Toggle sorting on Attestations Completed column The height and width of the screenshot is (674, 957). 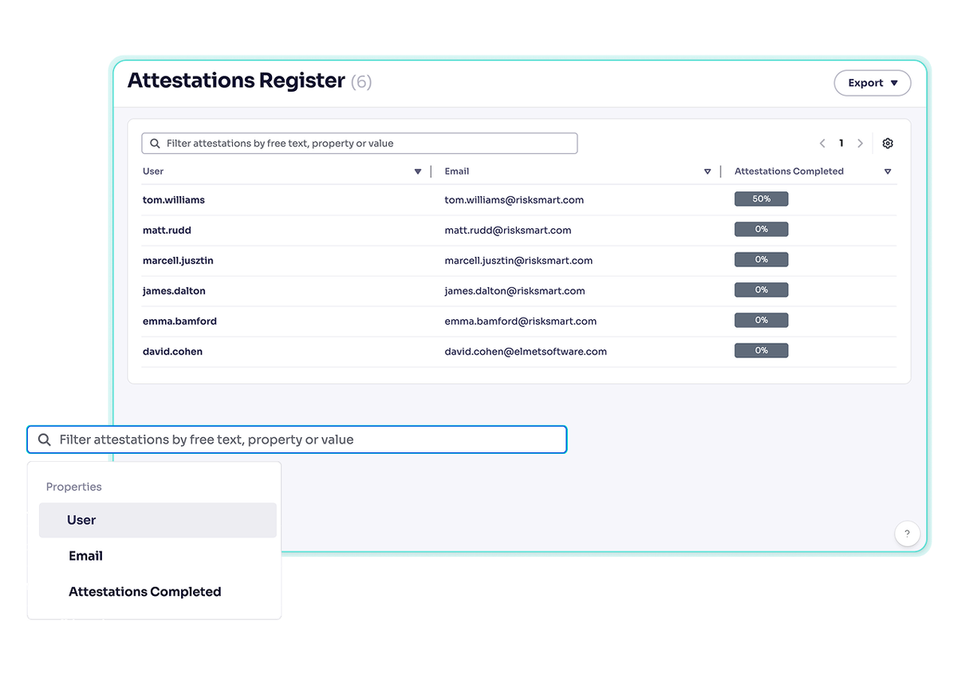tap(888, 171)
